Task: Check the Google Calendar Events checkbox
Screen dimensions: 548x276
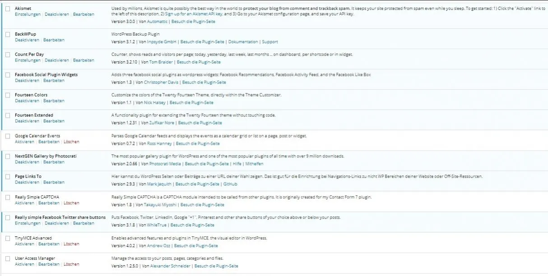Action: [x=8, y=136]
